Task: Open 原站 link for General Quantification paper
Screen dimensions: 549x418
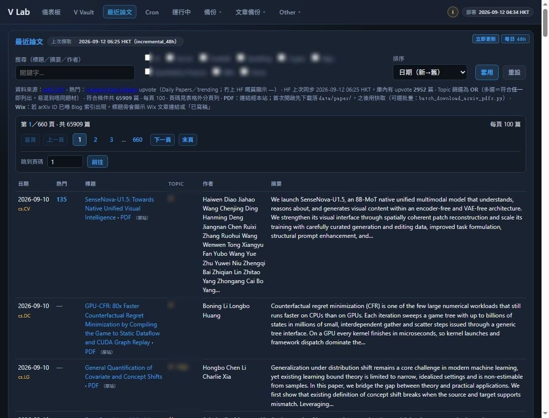Action: click(x=109, y=386)
